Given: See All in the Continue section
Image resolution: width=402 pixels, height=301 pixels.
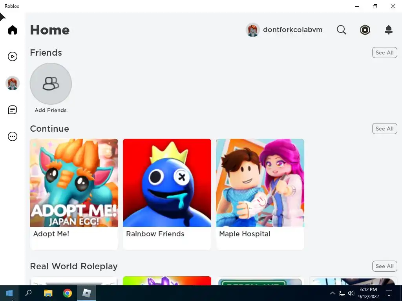Looking at the screenshot, I should (x=384, y=129).
